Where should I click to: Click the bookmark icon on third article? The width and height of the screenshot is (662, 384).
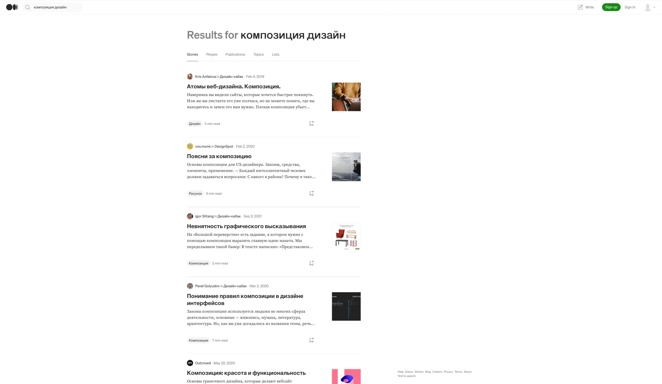pyautogui.click(x=311, y=263)
